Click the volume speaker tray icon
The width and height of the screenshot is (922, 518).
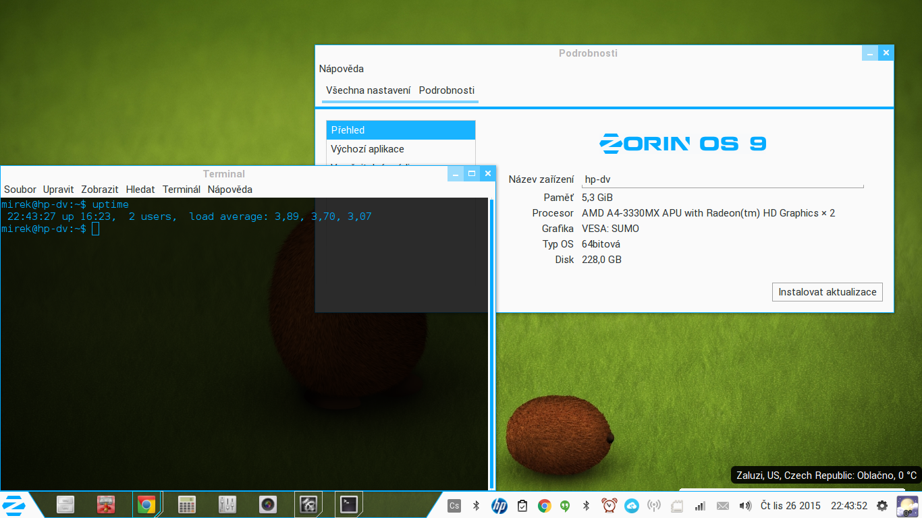[745, 505]
